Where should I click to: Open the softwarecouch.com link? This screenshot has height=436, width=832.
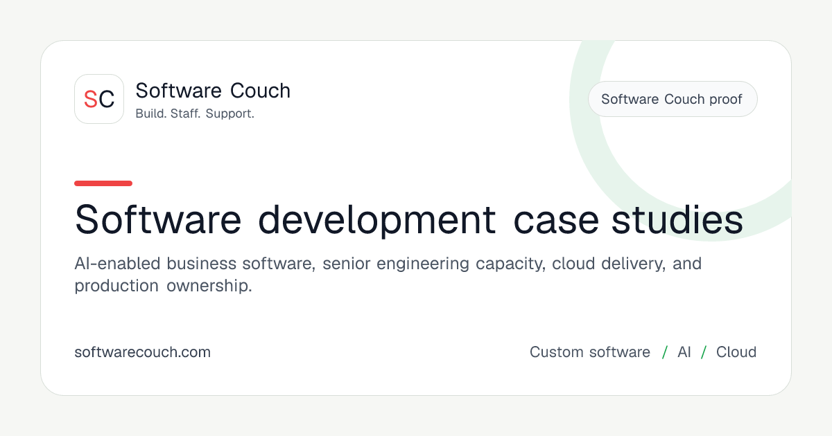[142, 352]
